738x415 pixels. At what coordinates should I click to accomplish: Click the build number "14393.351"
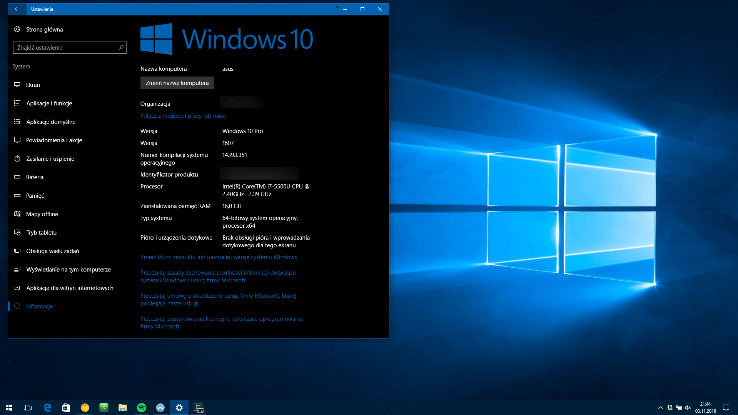(235, 155)
